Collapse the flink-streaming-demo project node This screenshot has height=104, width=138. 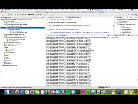1,20
